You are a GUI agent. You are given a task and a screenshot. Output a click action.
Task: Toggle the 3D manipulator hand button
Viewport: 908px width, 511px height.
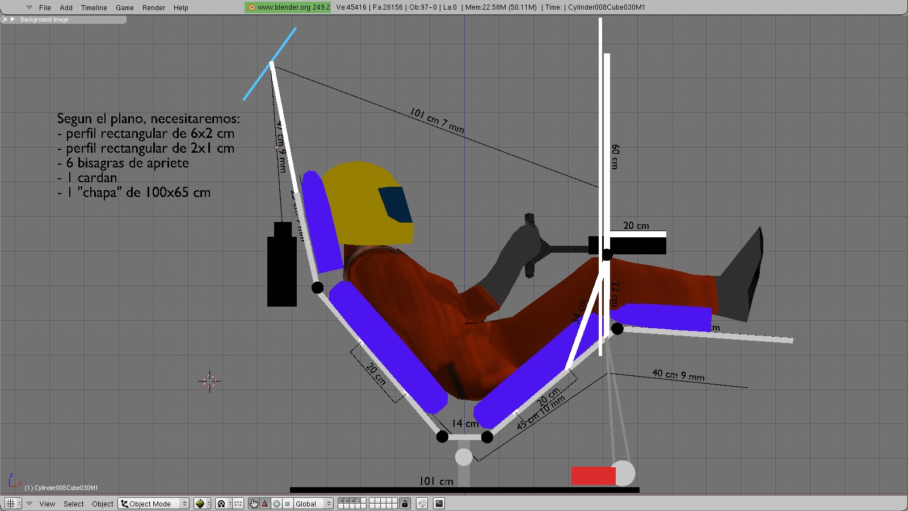pyautogui.click(x=254, y=504)
